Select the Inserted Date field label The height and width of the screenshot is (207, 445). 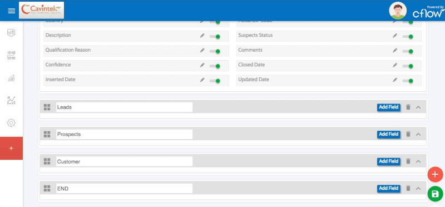(x=61, y=80)
